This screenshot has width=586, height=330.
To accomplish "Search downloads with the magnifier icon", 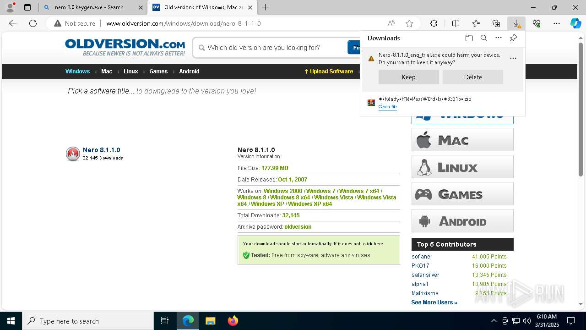I will pyautogui.click(x=484, y=38).
